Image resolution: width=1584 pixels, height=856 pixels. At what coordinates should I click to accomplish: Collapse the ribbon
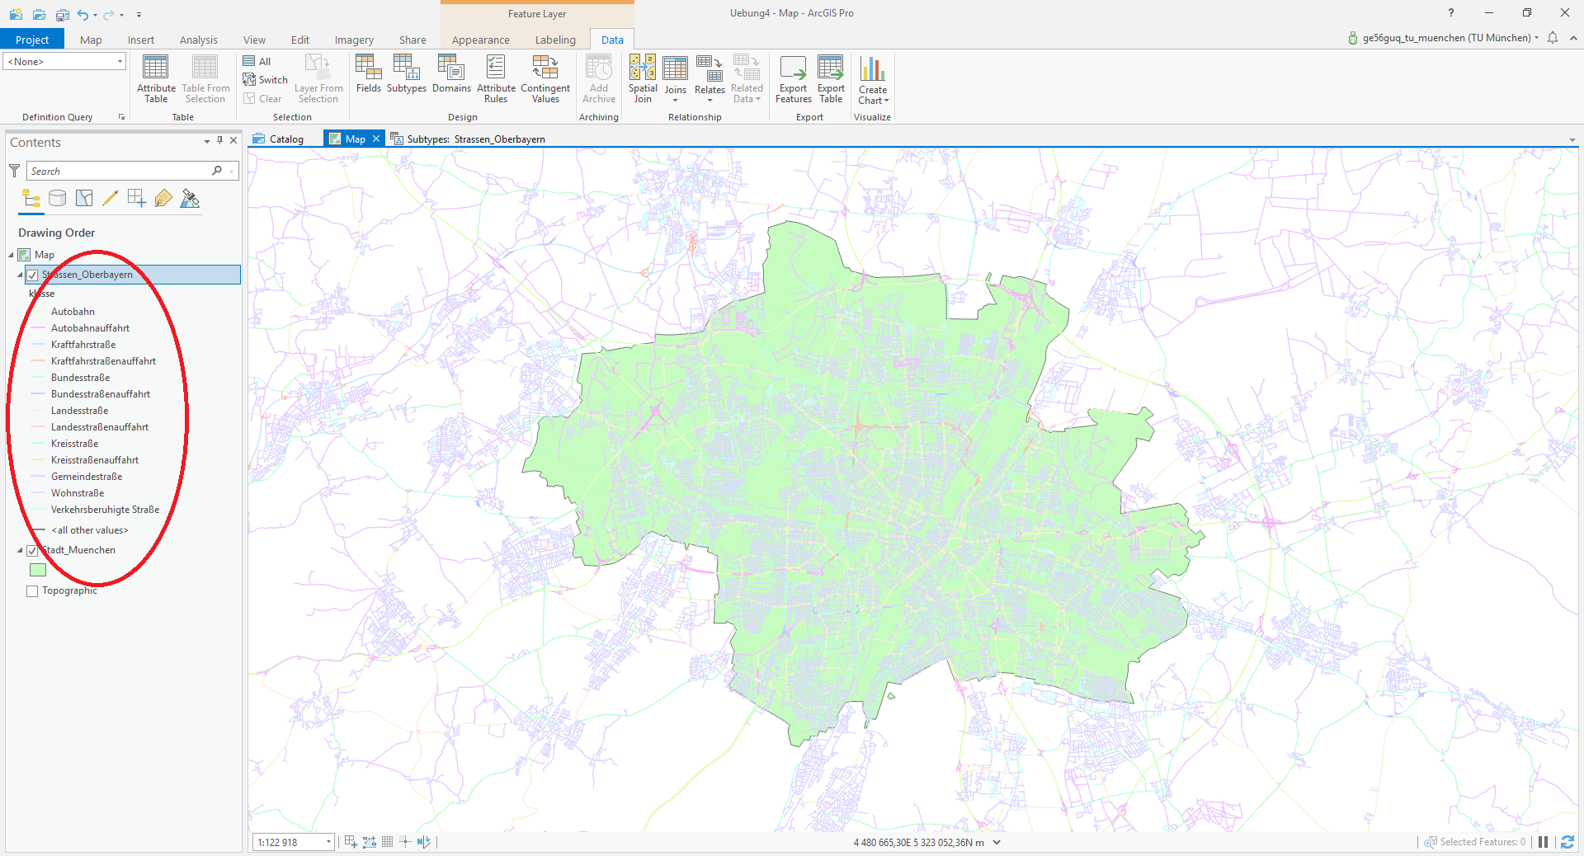coord(1573,38)
